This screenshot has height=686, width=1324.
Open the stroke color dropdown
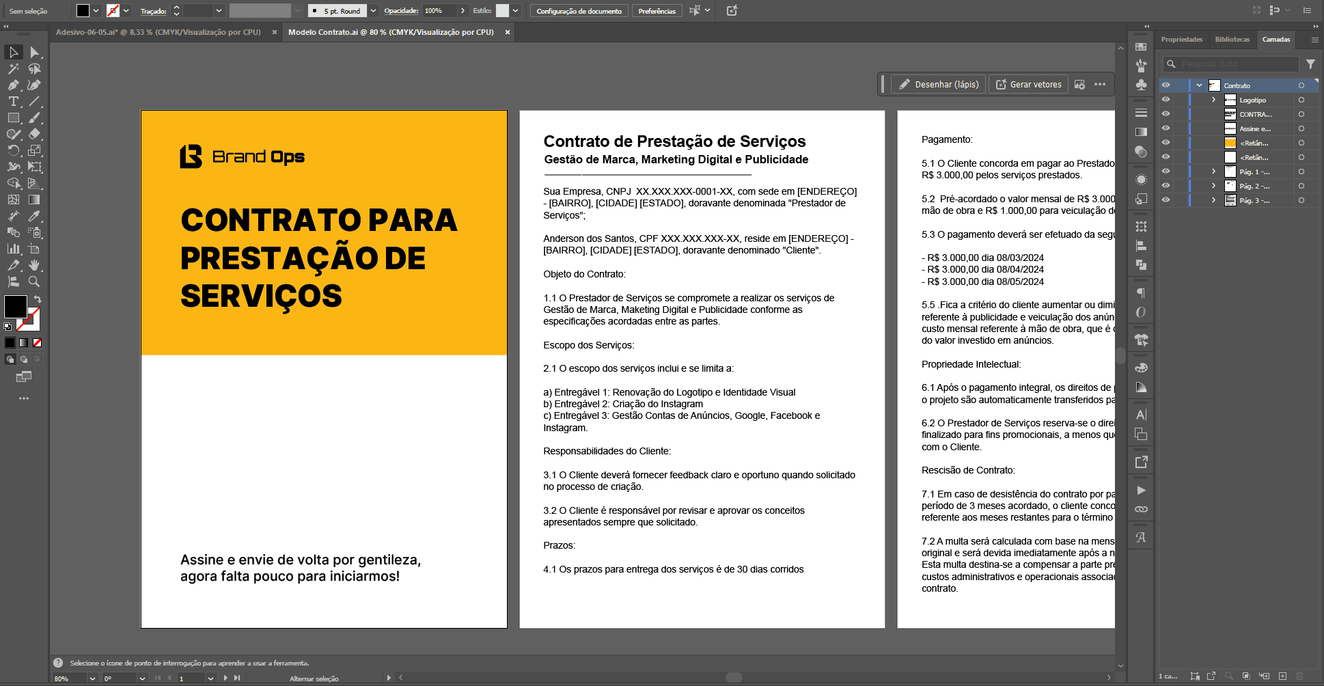tap(126, 11)
